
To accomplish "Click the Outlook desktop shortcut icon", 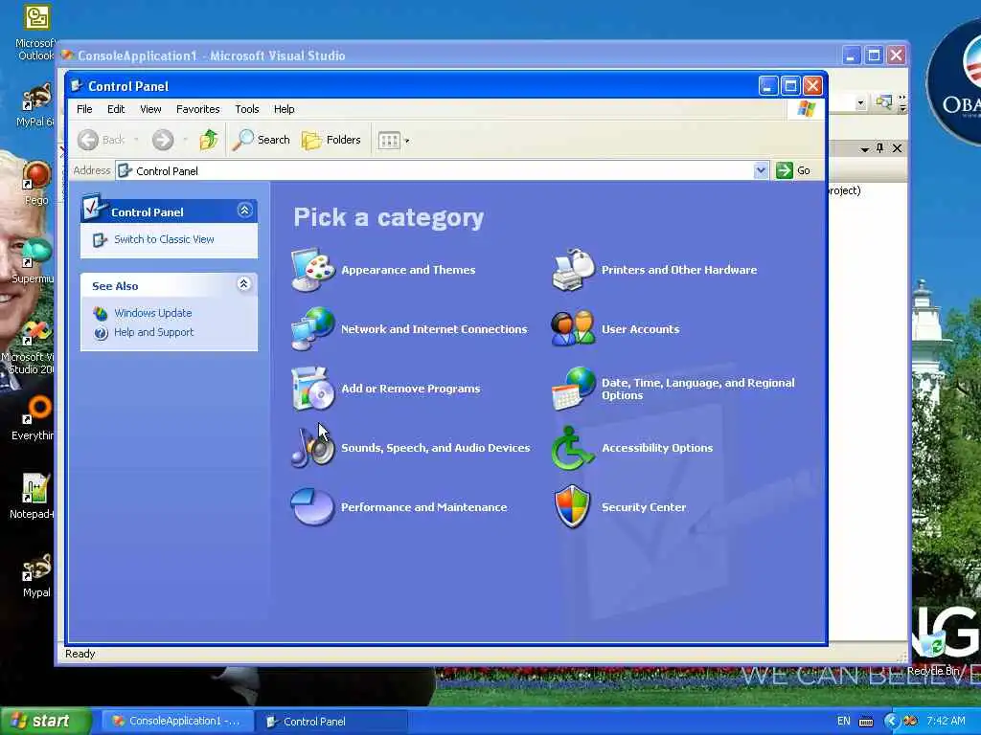I will point(36,18).
